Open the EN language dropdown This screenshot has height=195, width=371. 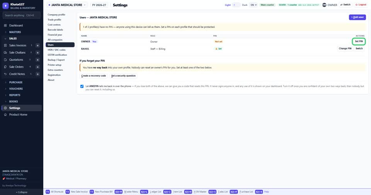click(x=254, y=5)
